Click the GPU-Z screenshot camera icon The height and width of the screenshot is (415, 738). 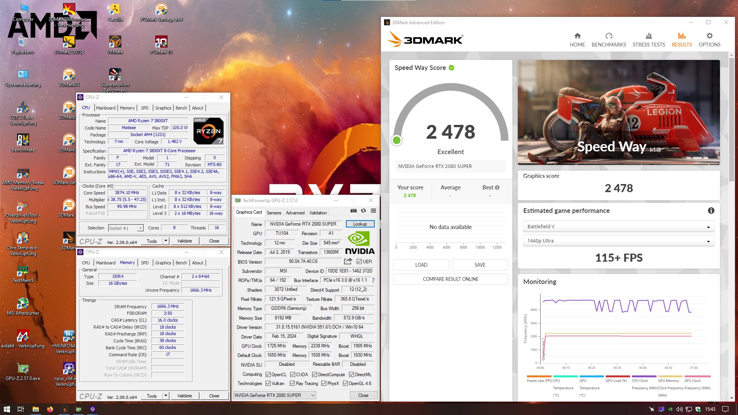click(353, 211)
